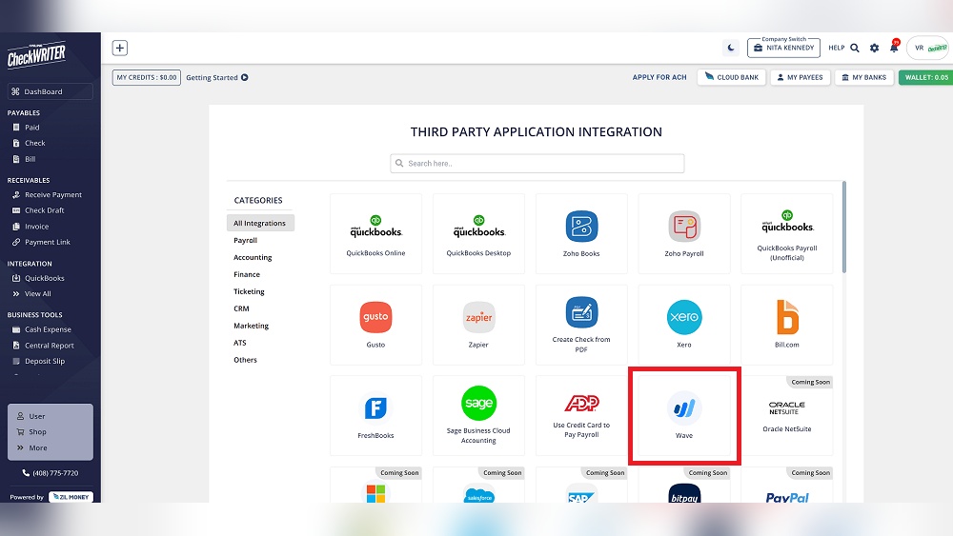This screenshot has height=536, width=953.
Task: Click the green WALLET balance button
Action: click(x=925, y=78)
